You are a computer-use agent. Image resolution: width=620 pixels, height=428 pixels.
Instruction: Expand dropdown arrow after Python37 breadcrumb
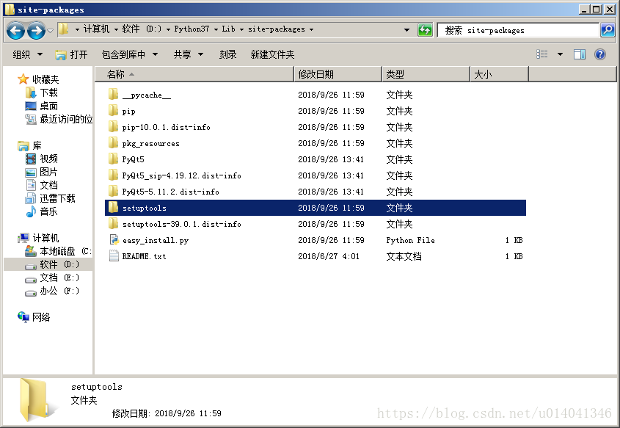click(216, 29)
